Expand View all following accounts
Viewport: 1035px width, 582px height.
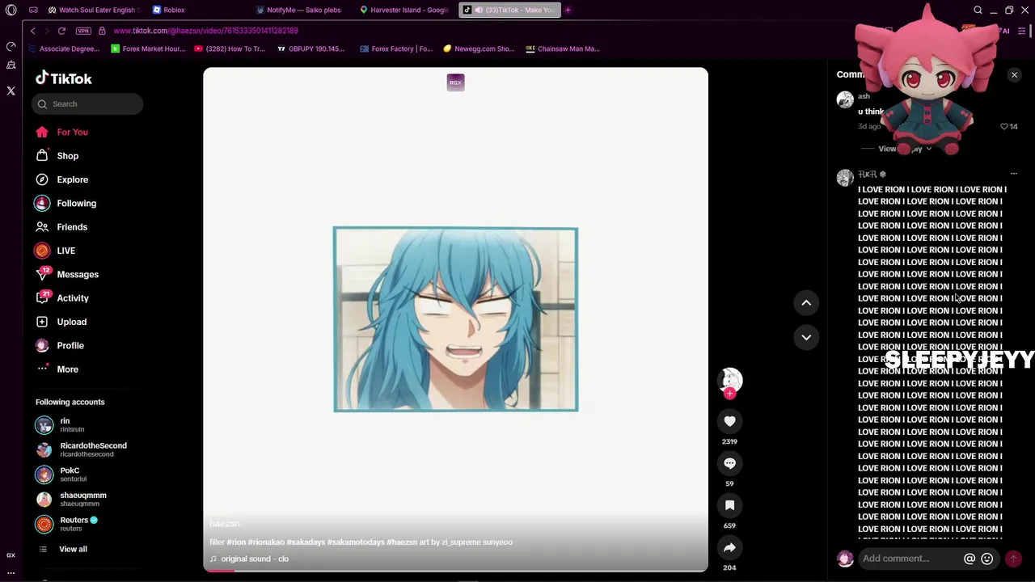pyautogui.click(x=62, y=549)
